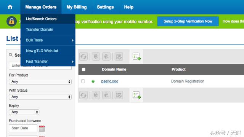Open the For Product dropdown

click(x=40, y=82)
